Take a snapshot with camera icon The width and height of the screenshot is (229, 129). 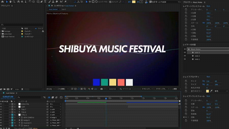click(x=102, y=89)
